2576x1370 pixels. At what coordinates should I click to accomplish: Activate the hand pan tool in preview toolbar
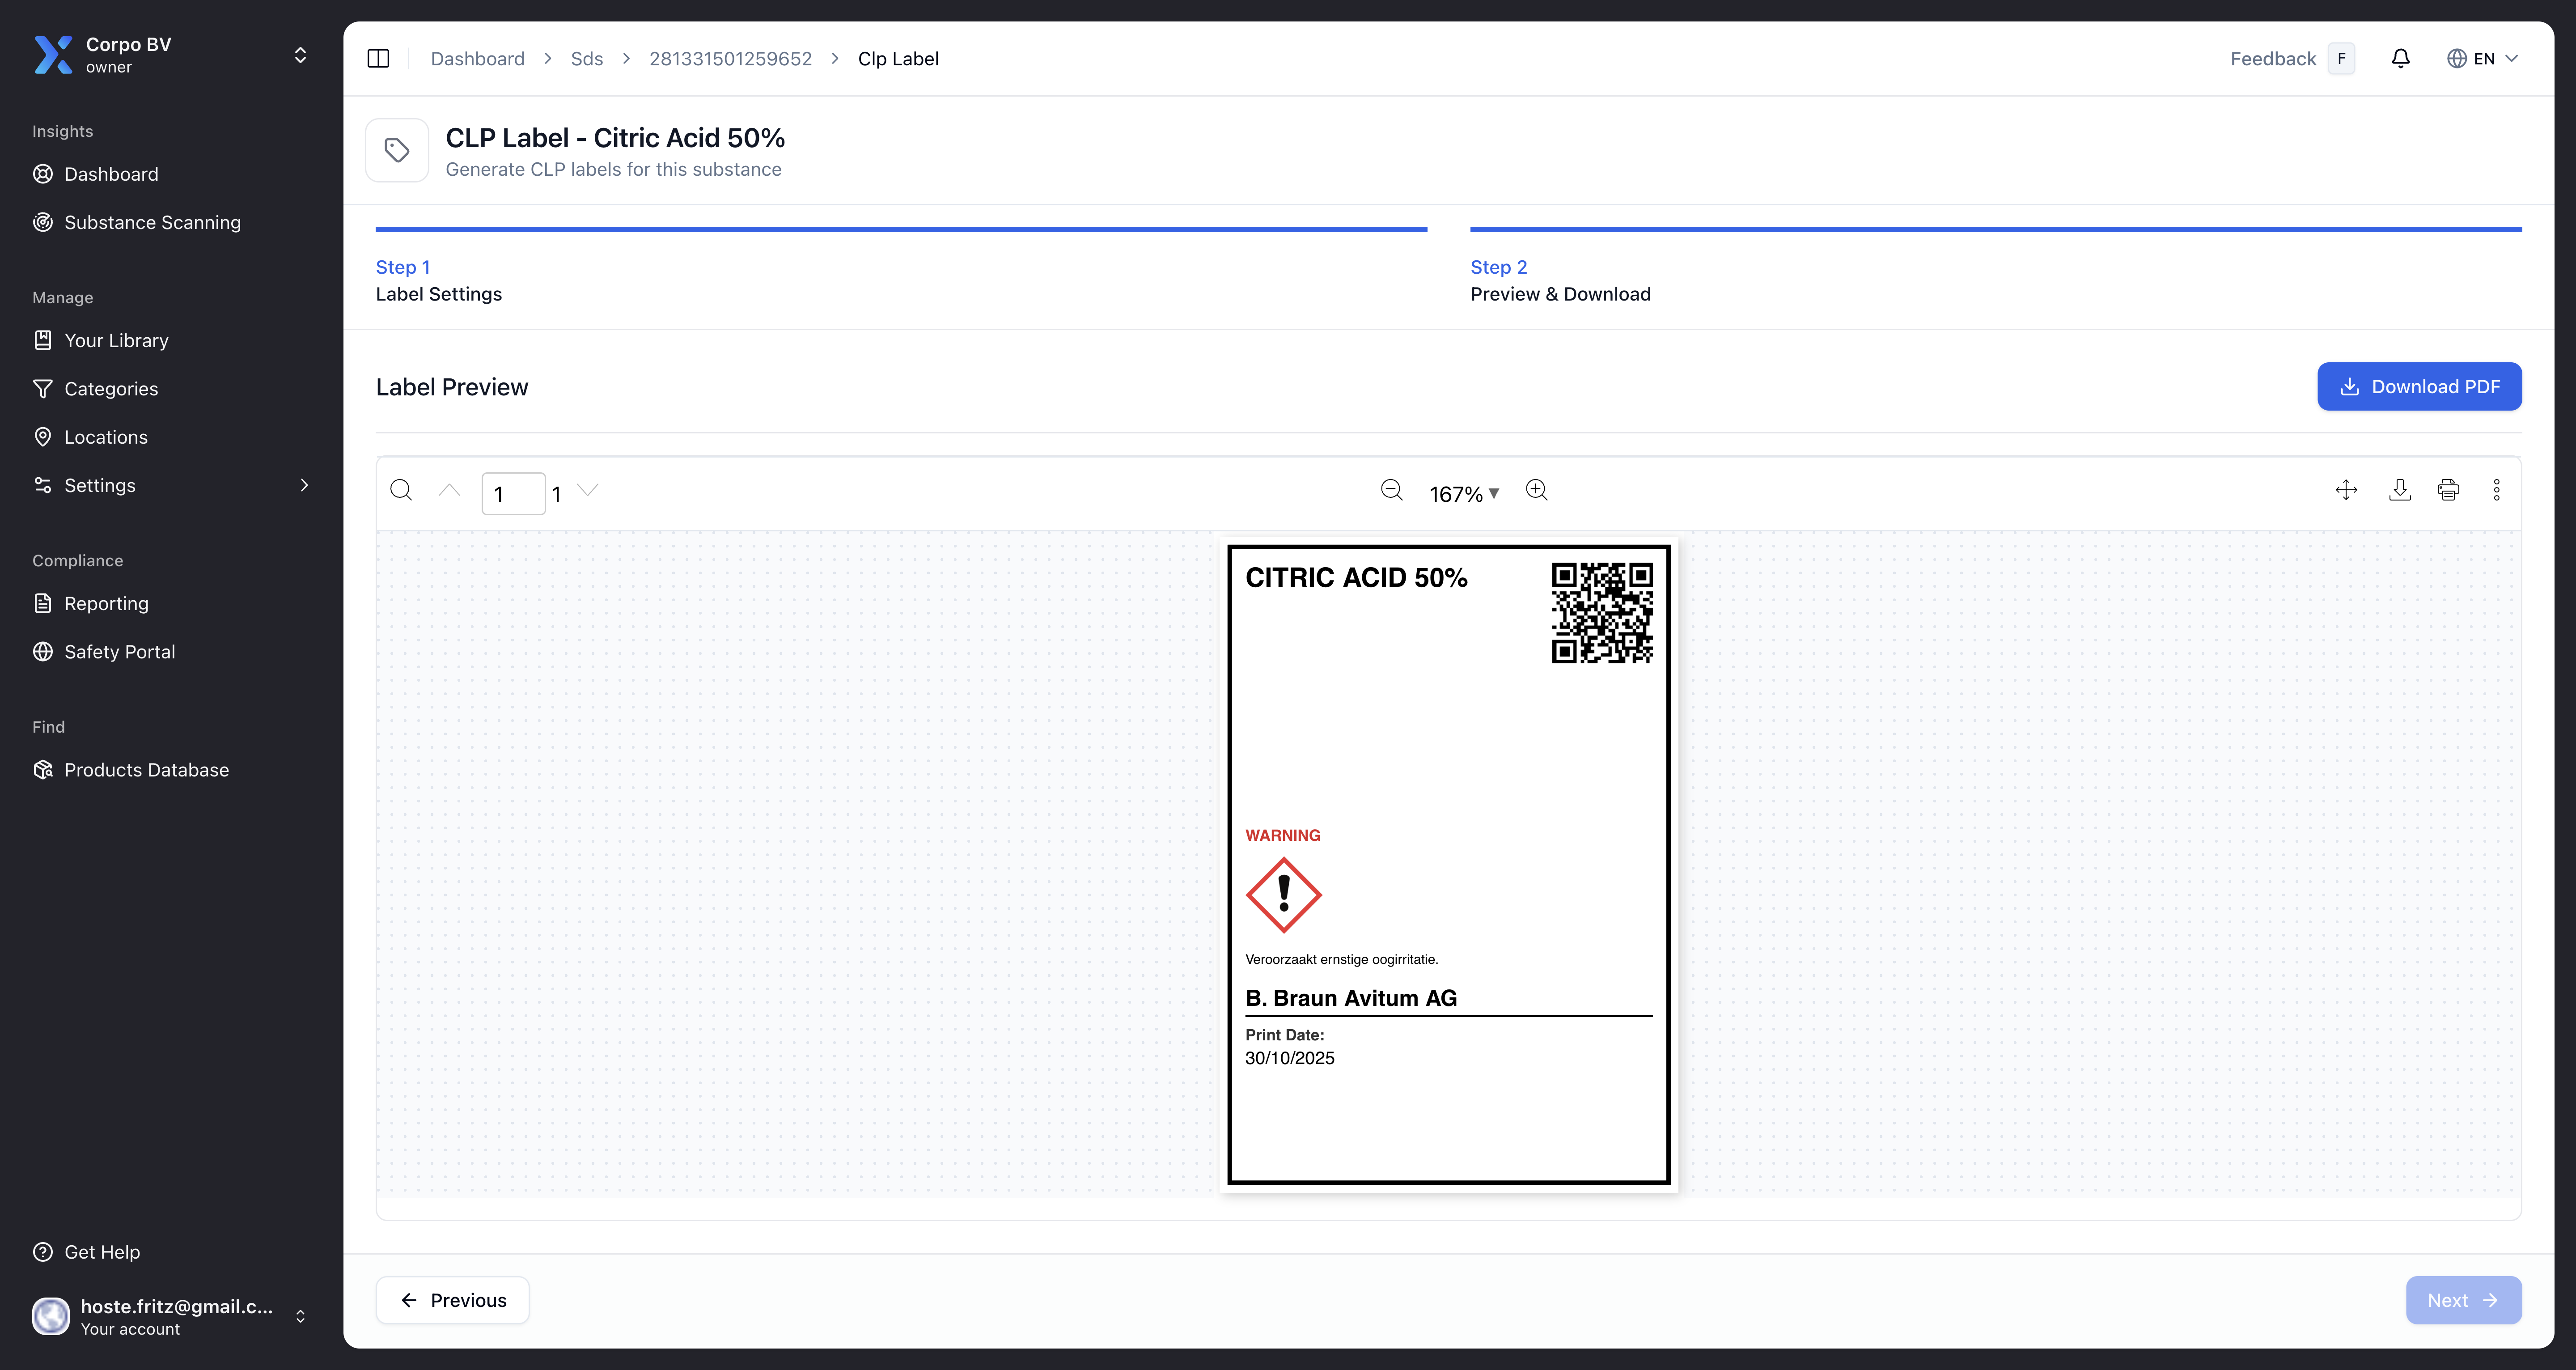[x=2347, y=490]
